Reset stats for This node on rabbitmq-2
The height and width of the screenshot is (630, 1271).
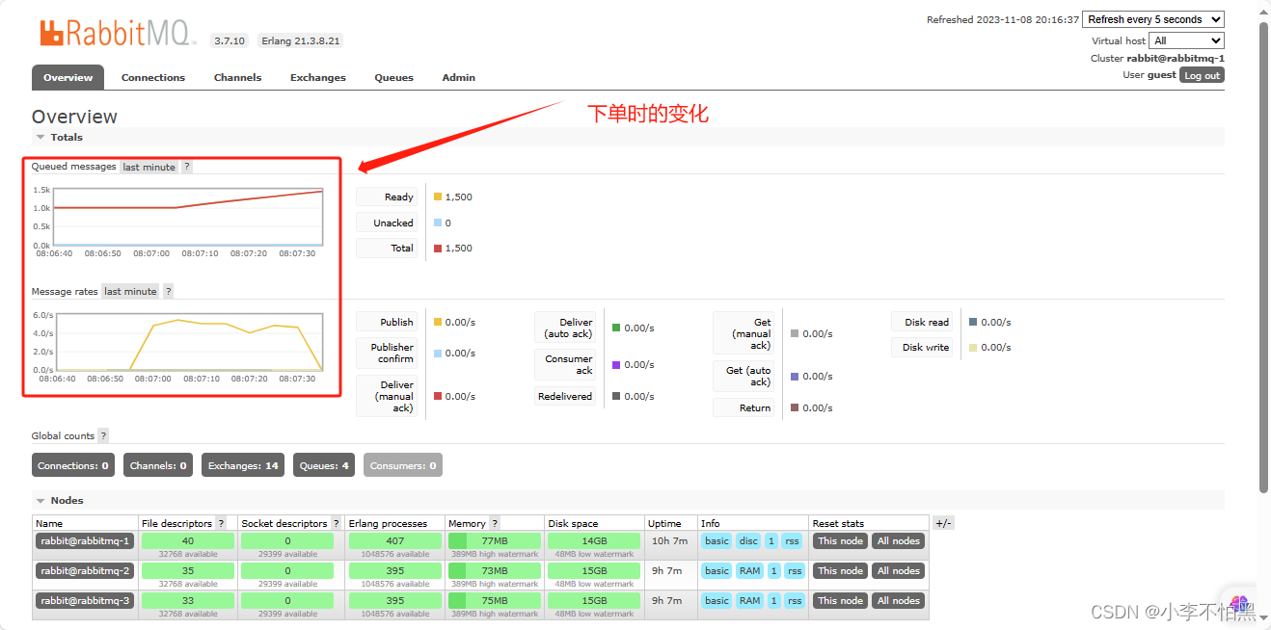click(840, 571)
